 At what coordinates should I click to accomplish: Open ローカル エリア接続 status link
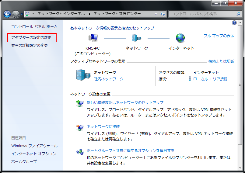(x=210, y=79)
